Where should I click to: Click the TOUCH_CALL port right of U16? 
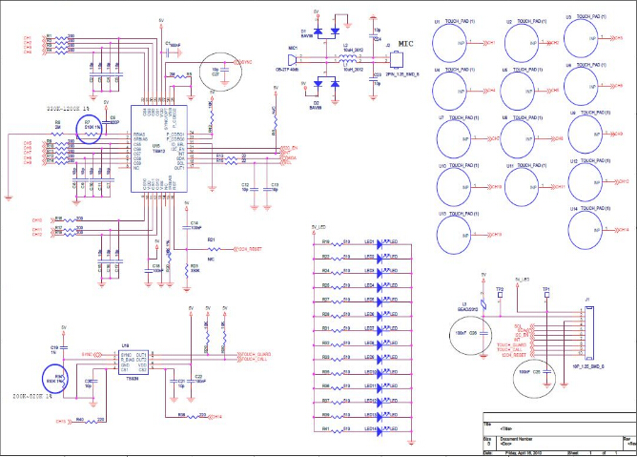252,359
